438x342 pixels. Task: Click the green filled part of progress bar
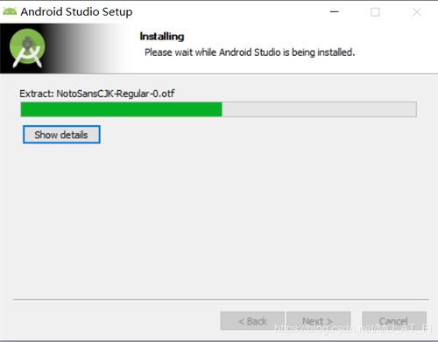coord(121,109)
